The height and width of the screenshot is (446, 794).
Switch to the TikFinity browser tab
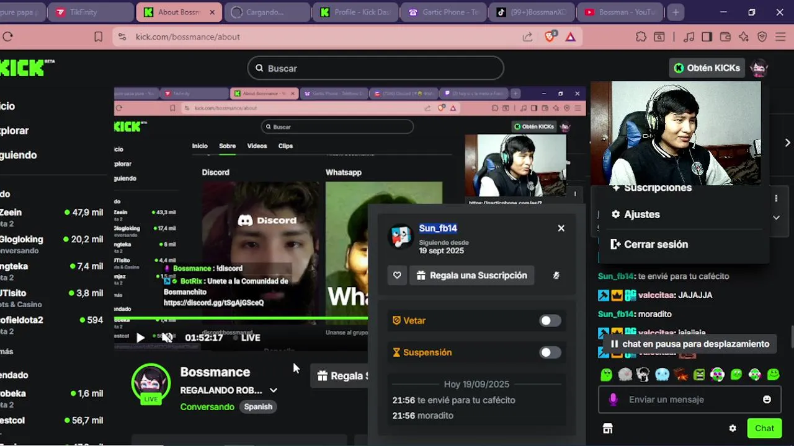91,12
